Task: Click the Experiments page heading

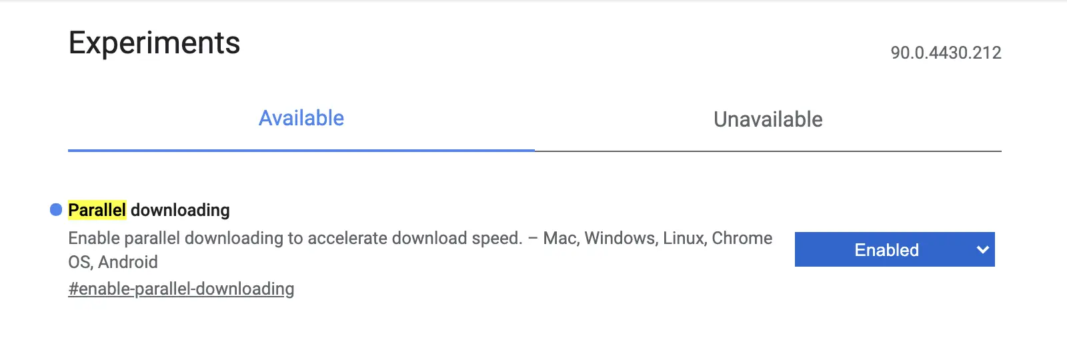Action: pos(154,43)
